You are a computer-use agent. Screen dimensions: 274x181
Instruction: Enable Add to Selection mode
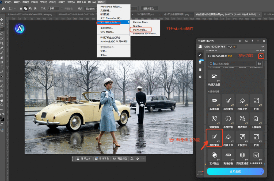pos(25,9)
